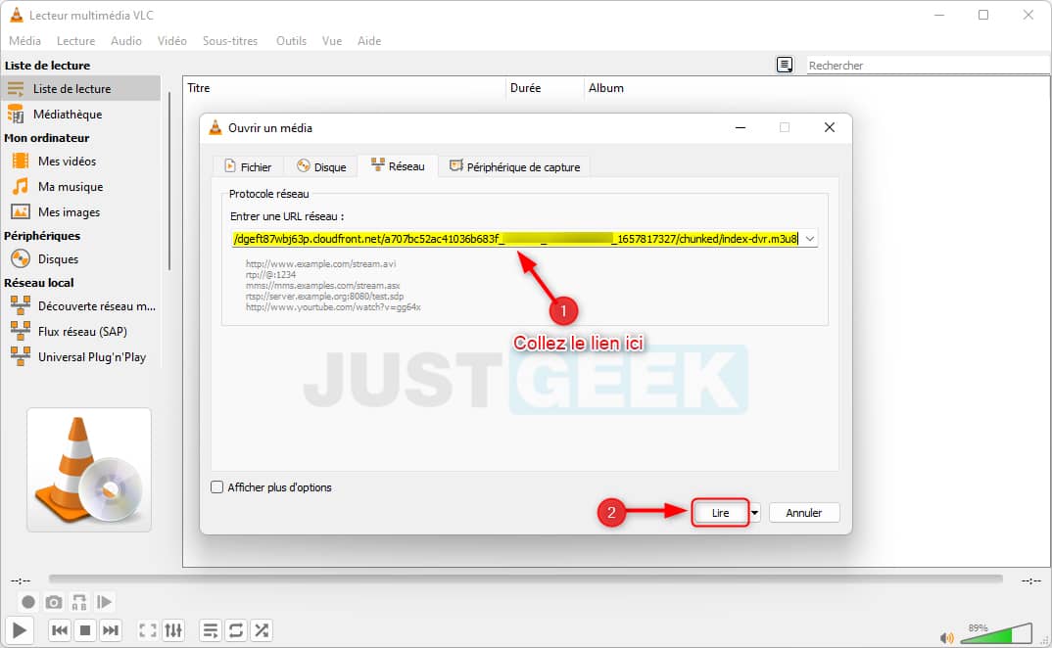Screen dimensions: 1052x648
Task: Click the VLC cone album art thumbnail
Action: (x=88, y=470)
